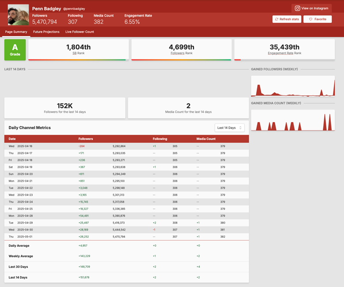Click the Media Count column header

click(206, 139)
